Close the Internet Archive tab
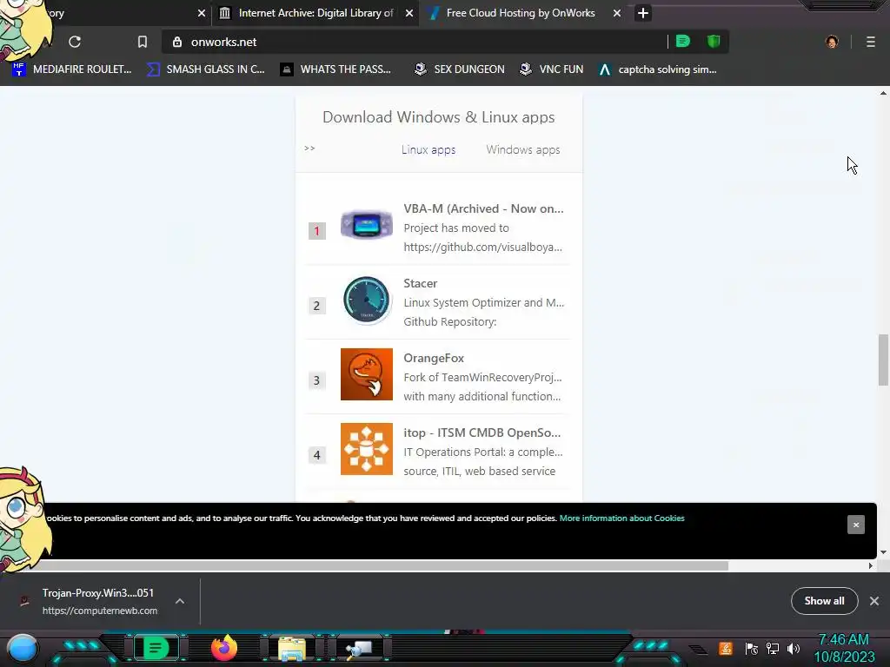This screenshot has width=890, height=667. [409, 13]
